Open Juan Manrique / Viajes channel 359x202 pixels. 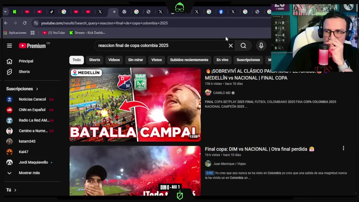pos(229,164)
